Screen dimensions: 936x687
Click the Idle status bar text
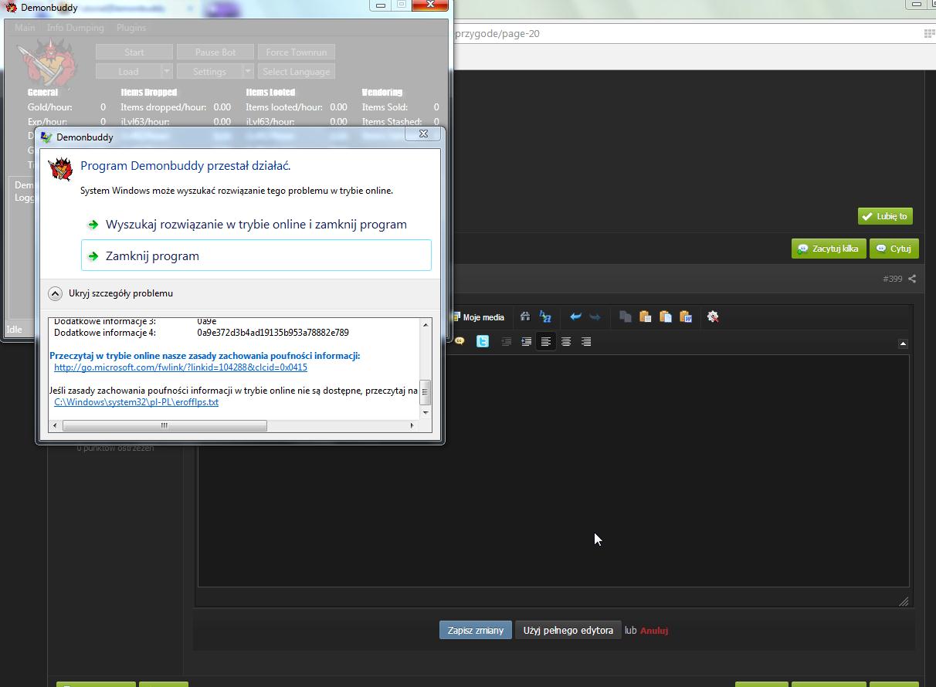14,329
